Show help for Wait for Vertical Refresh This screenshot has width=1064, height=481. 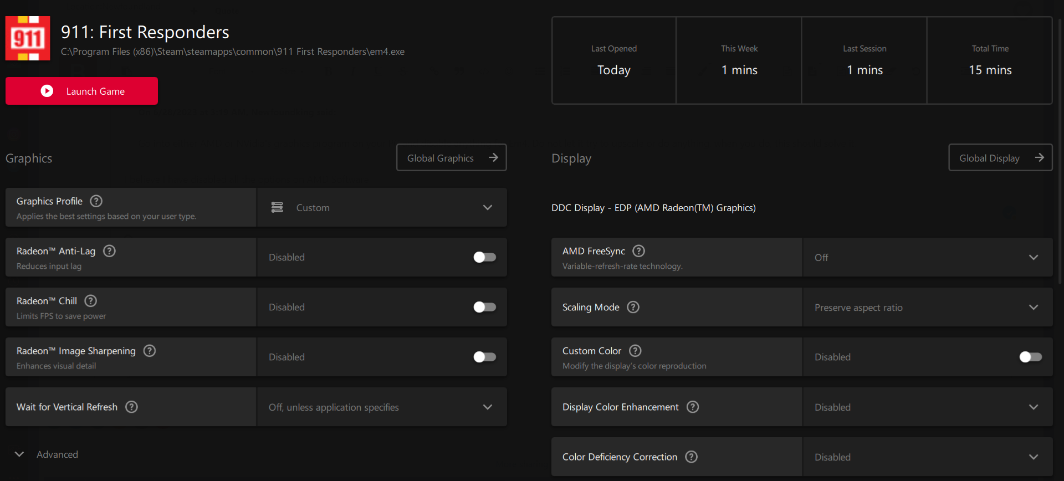(x=131, y=407)
